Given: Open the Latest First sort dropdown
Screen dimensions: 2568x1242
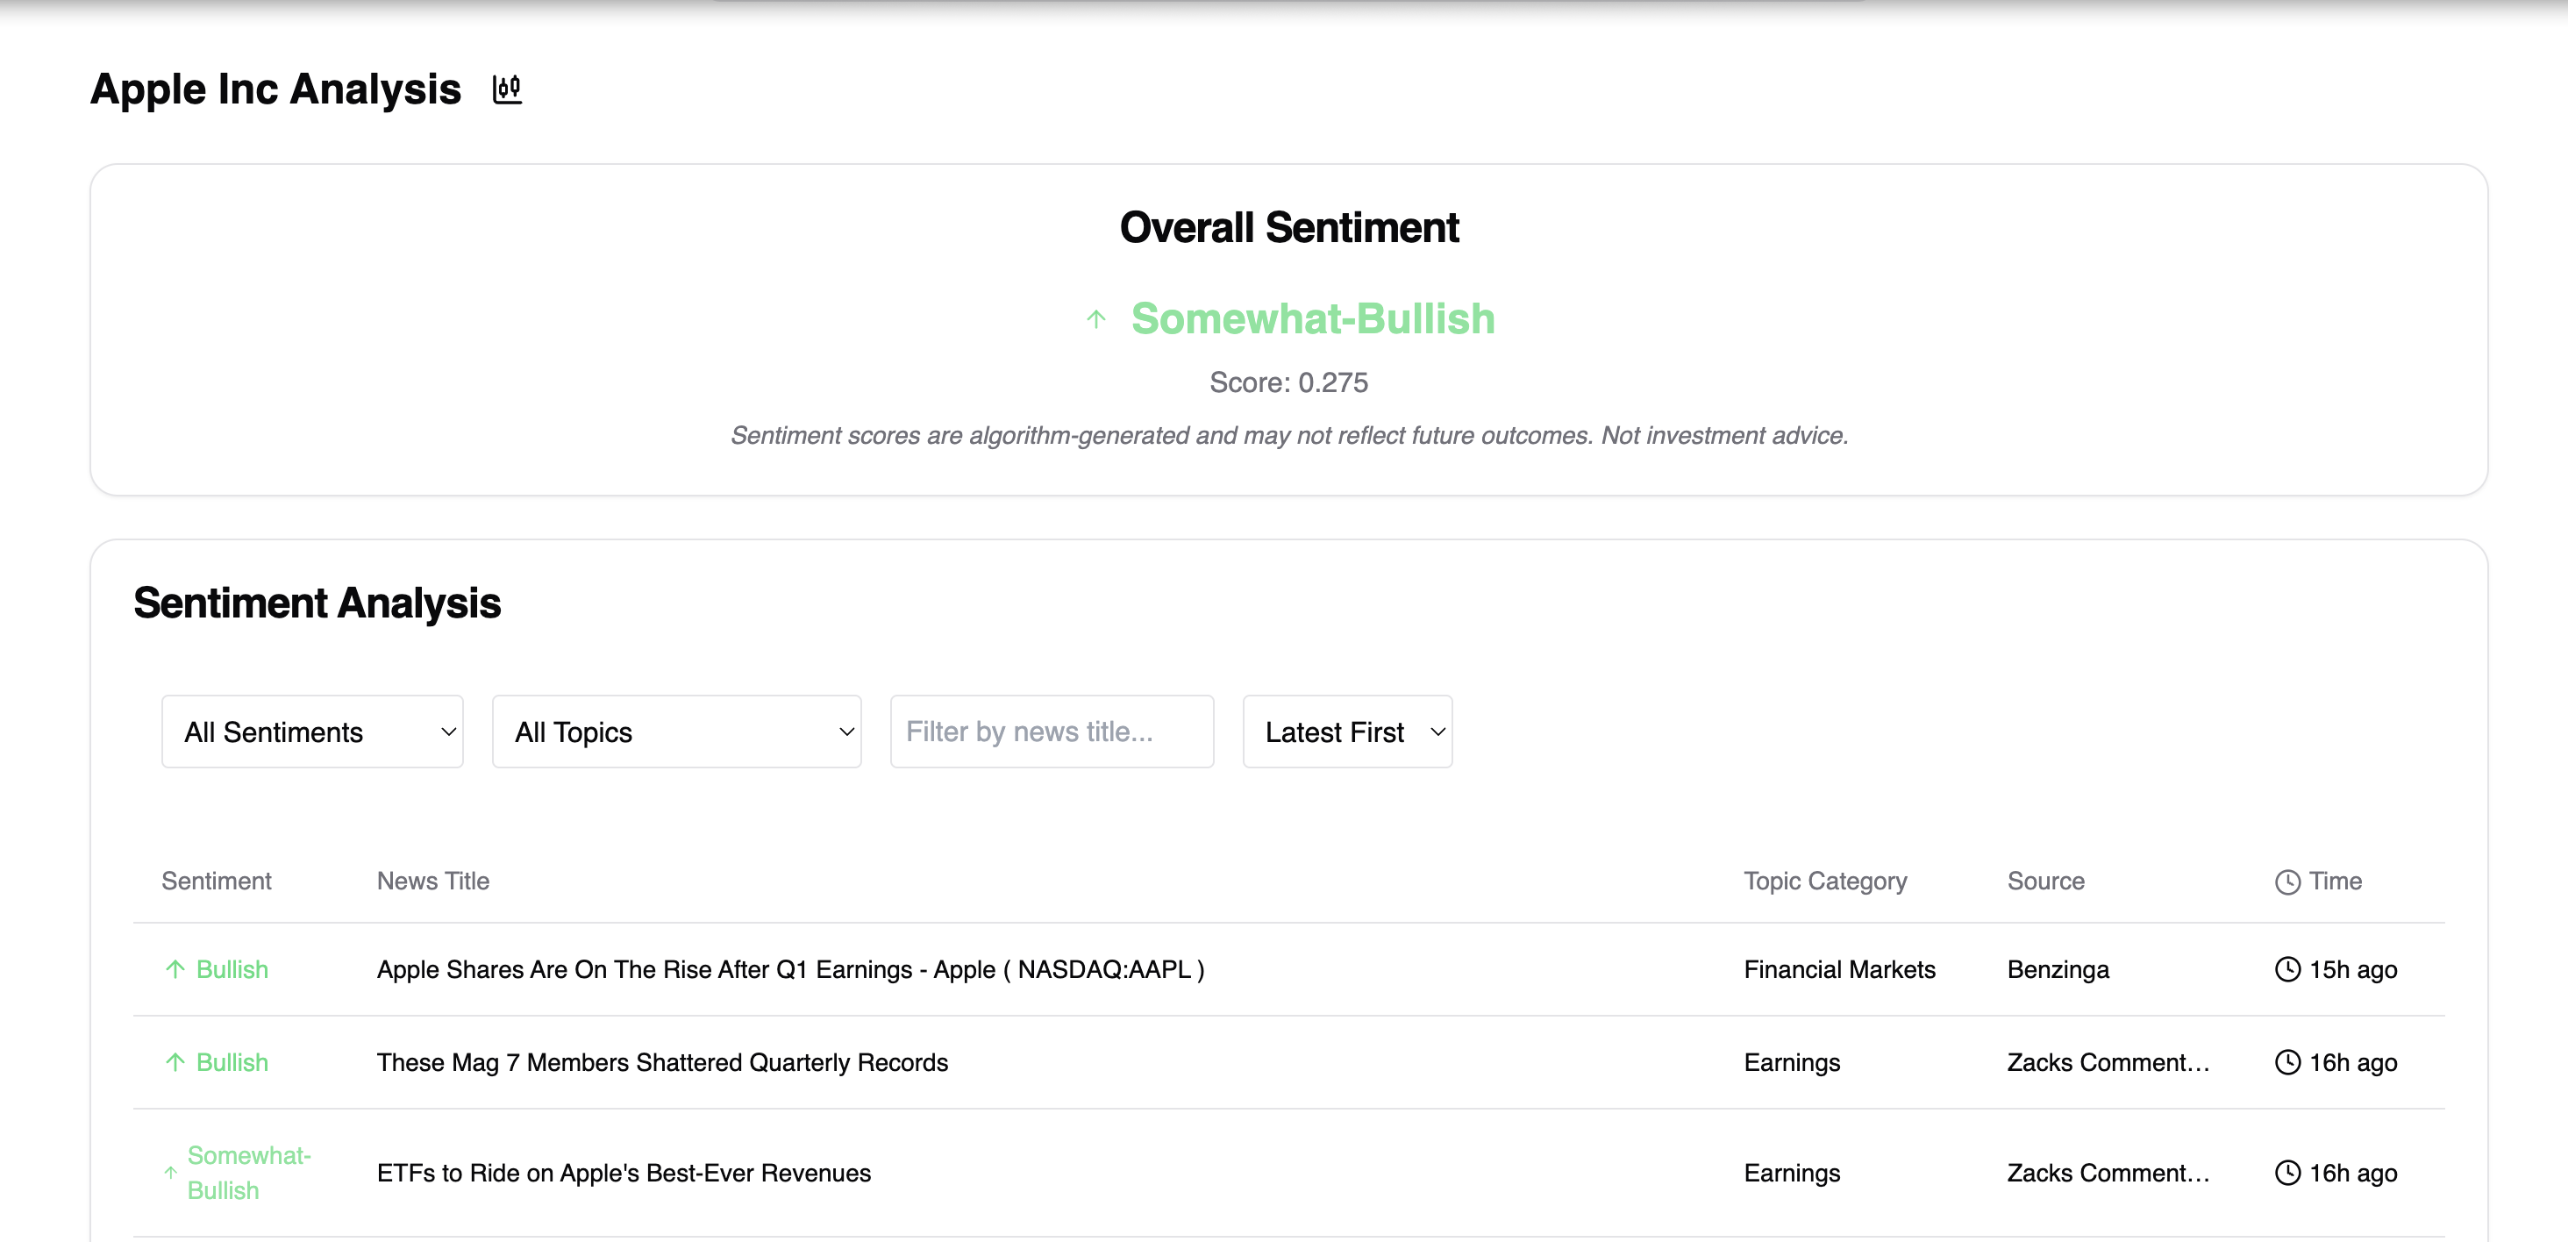Looking at the screenshot, I should point(1347,732).
